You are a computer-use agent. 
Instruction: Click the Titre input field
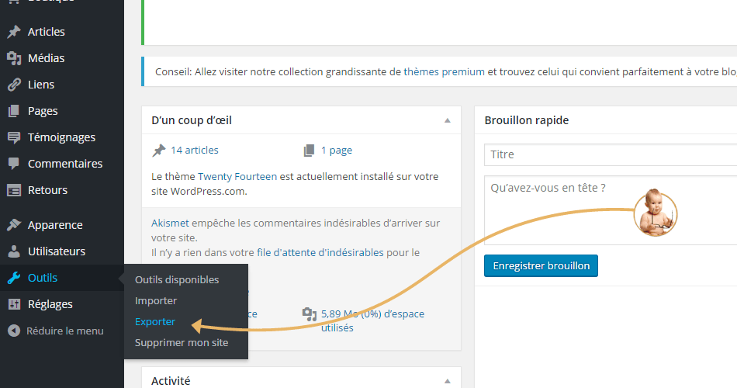click(610, 154)
